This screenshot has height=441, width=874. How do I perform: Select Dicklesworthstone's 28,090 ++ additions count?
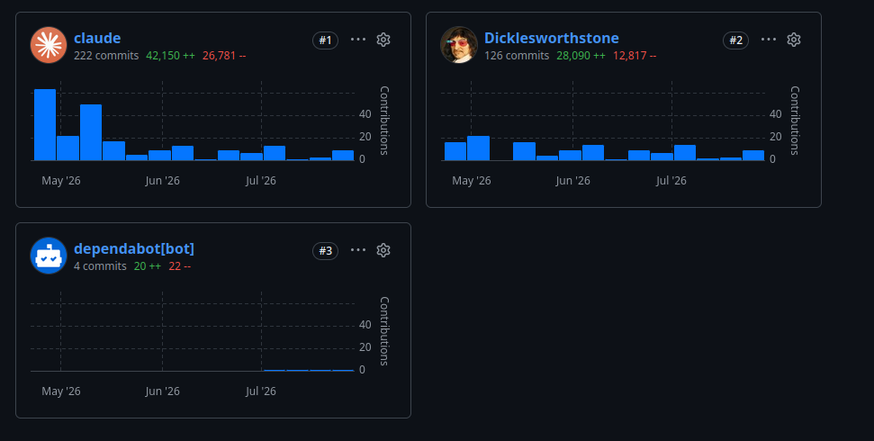581,56
